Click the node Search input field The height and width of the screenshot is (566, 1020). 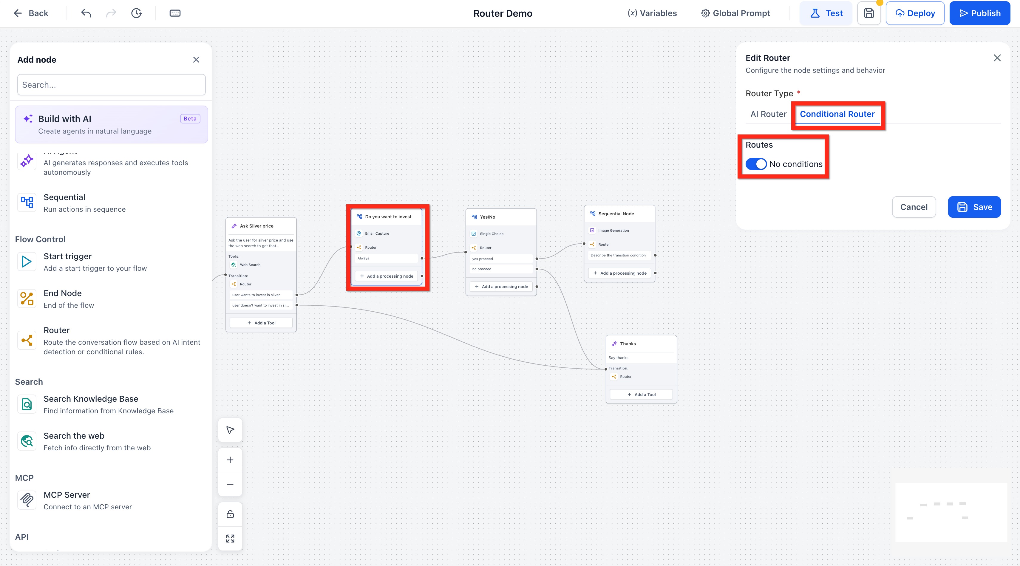coord(111,85)
